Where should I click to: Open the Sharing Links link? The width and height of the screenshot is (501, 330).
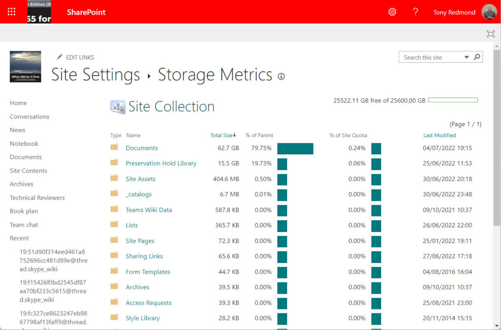pos(144,257)
